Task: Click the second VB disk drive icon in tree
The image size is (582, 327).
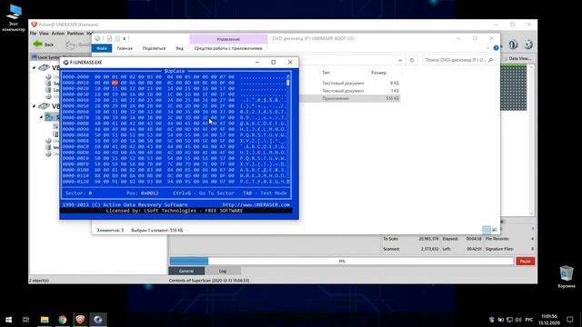Action: click(x=44, y=106)
